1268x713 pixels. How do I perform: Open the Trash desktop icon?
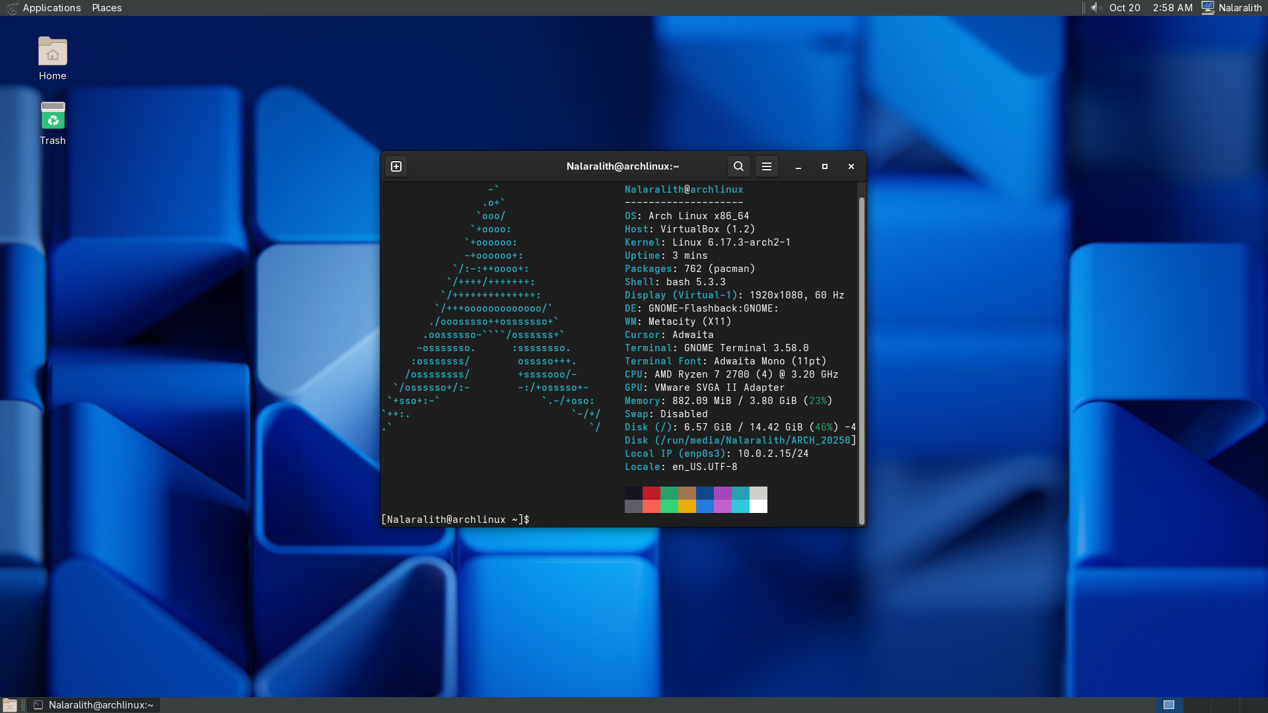point(52,118)
